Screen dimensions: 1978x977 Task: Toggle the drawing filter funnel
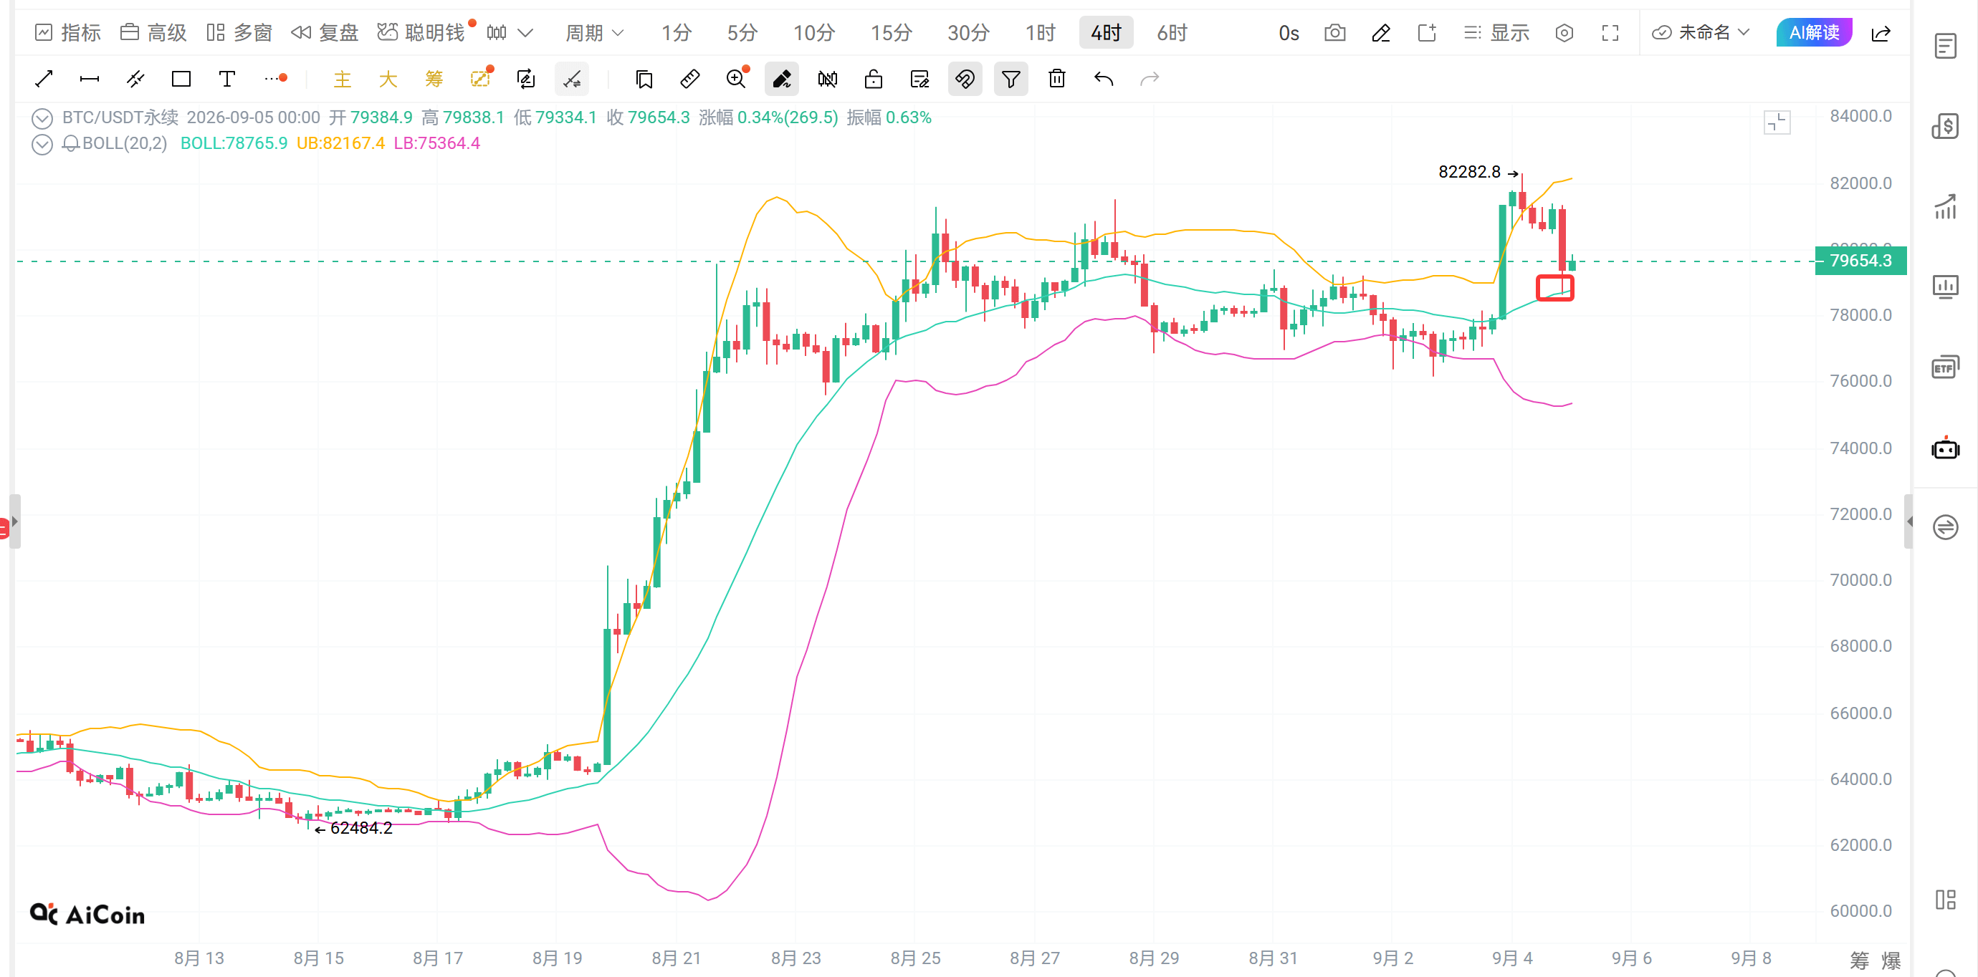(x=1010, y=78)
